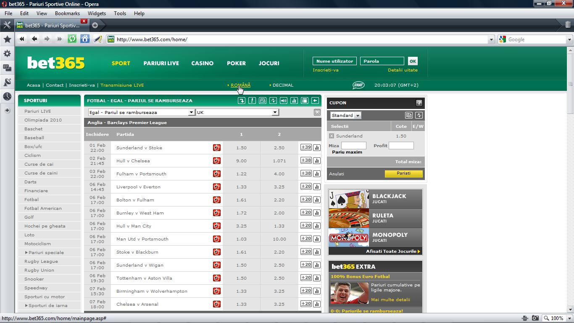Click the copy coupon icon

point(409,115)
